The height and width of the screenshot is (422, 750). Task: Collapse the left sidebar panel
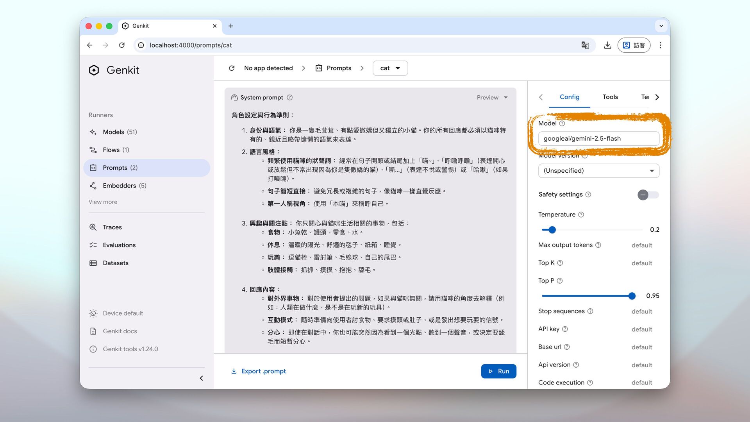coord(202,378)
